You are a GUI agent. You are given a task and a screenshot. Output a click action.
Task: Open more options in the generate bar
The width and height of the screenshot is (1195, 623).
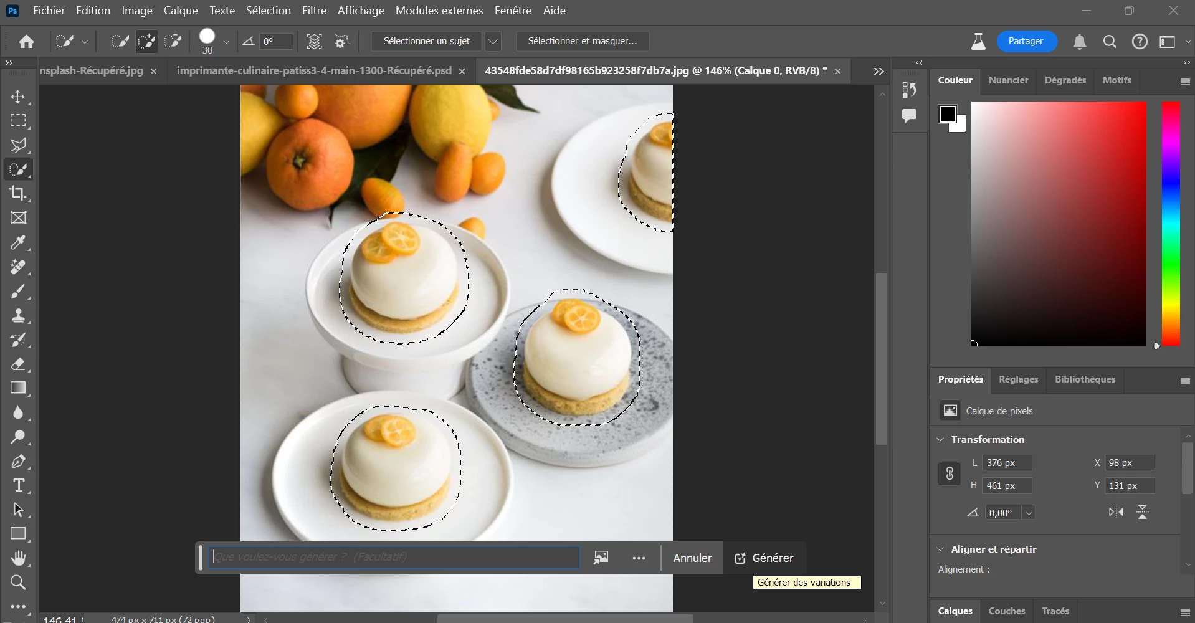tap(639, 558)
